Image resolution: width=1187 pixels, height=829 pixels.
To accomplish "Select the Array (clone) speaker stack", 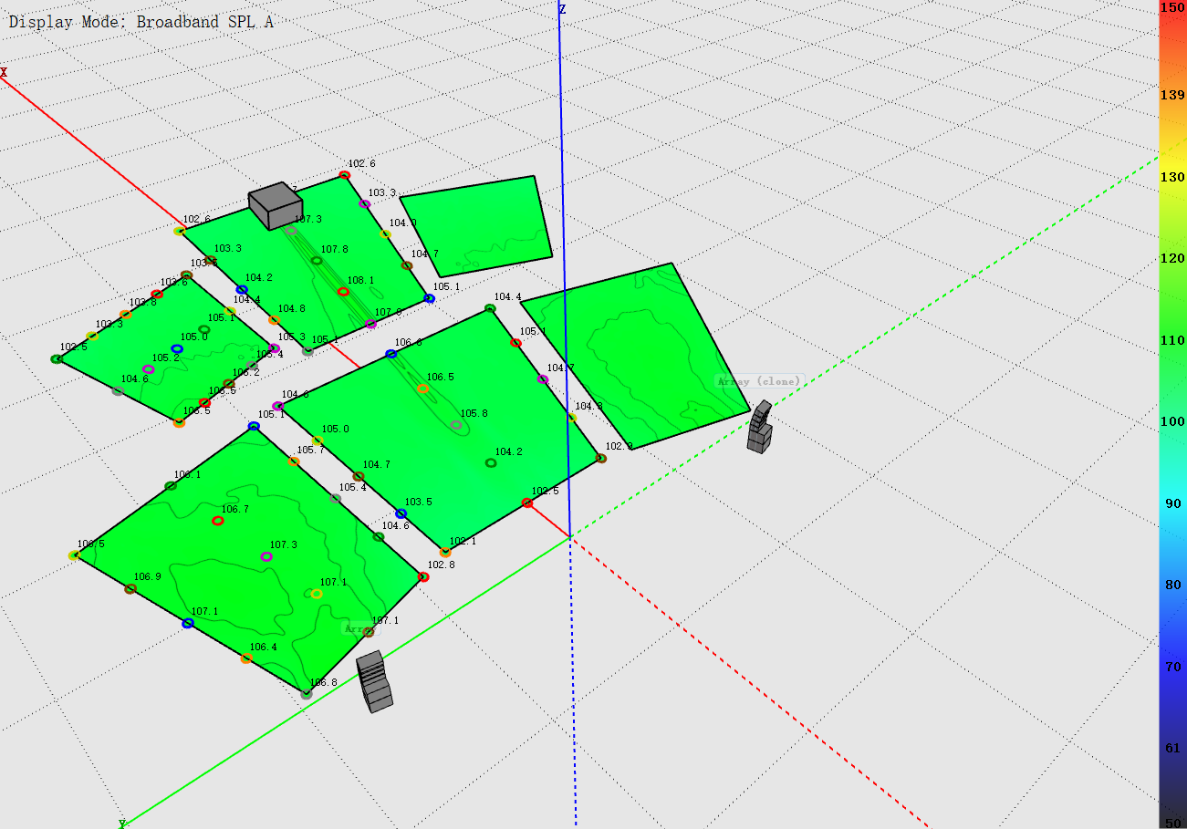I will tap(759, 427).
